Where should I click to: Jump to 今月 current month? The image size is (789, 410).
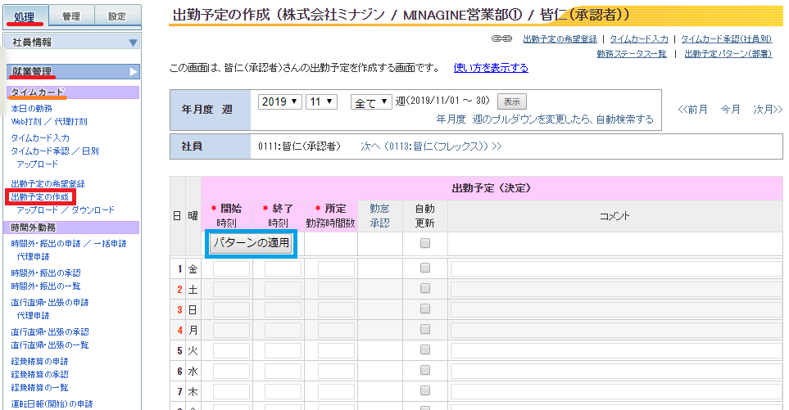click(730, 110)
